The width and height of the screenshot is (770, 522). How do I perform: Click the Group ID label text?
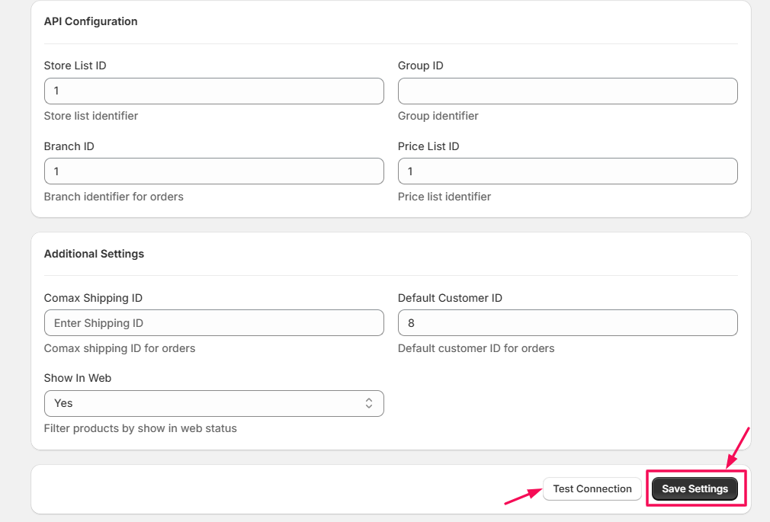tap(420, 66)
